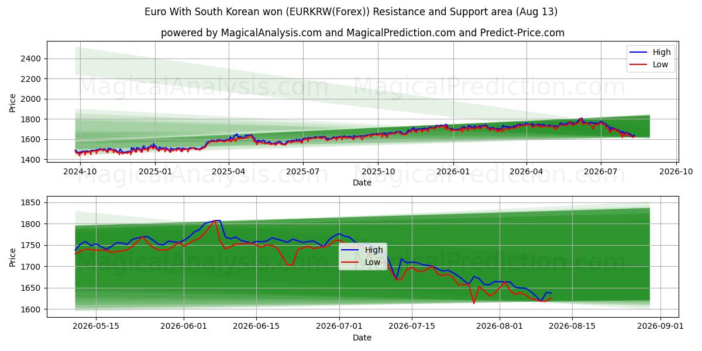The image size is (702, 351).
Task: Click the 'Price' label beside the top chart
Action: (13, 102)
